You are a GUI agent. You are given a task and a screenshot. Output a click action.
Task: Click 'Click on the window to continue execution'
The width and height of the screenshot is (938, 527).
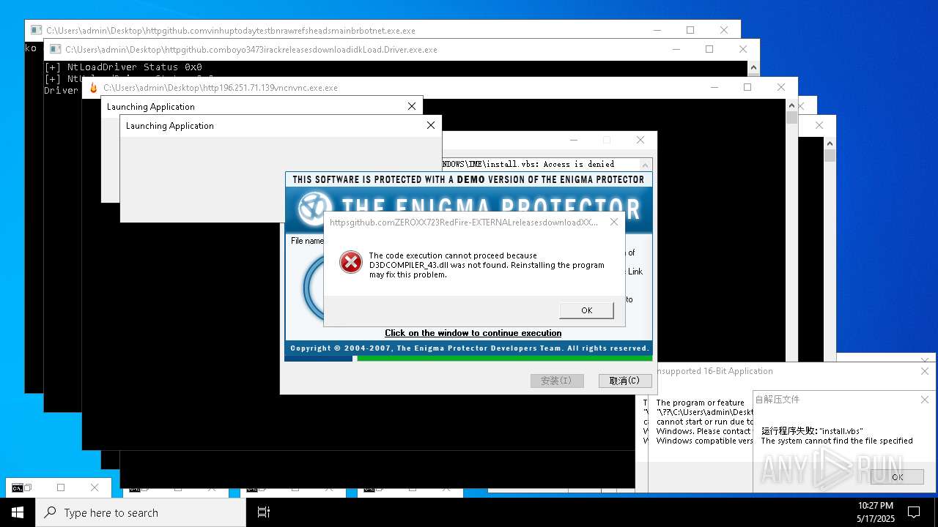473,333
